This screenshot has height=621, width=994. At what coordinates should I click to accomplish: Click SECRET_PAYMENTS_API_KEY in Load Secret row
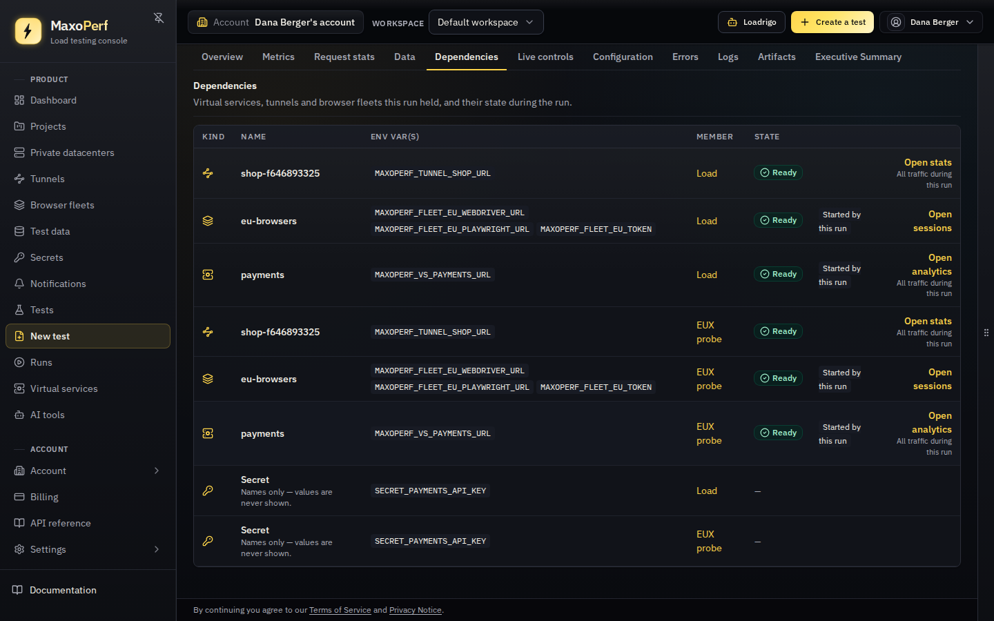[431, 491]
